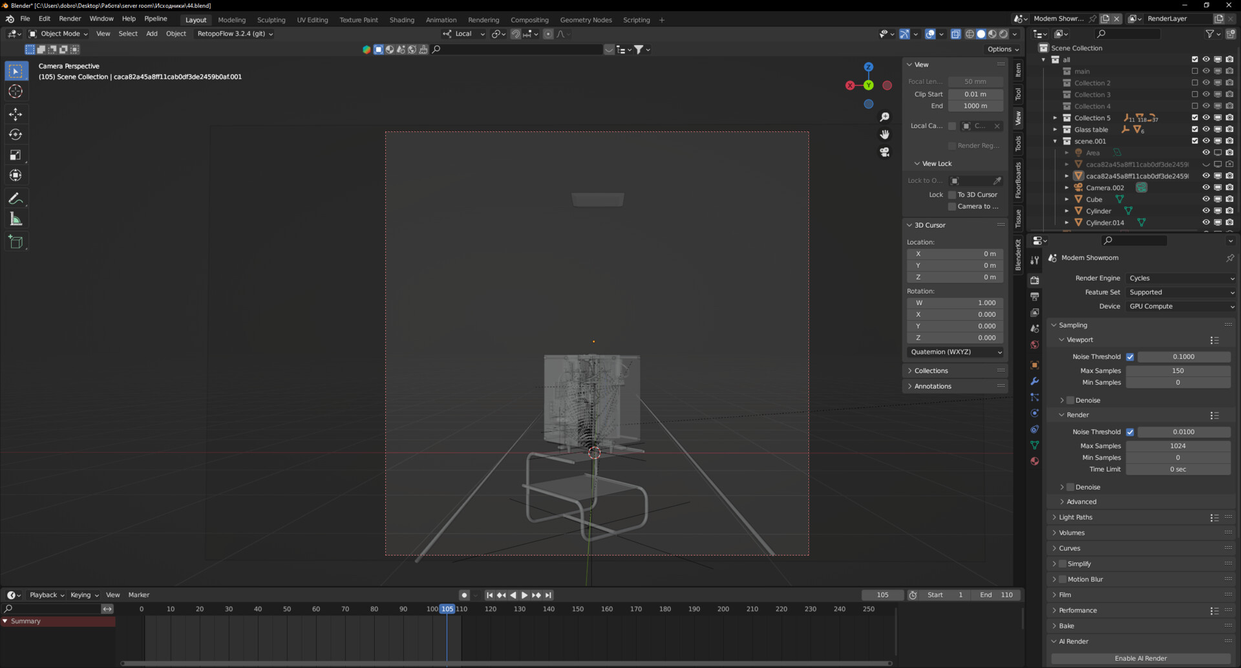Activate the Annotate tool
Viewport: 1241px width, 668px height.
pyautogui.click(x=16, y=198)
